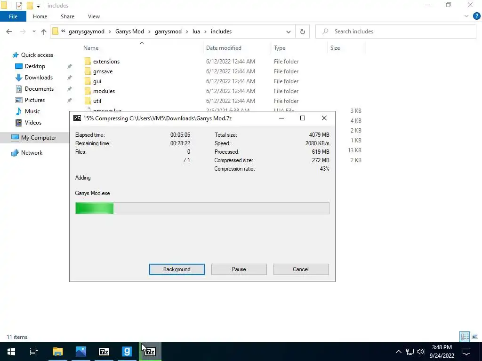Open the network tray icon
482x361 pixels.
(x=410, y=352)
